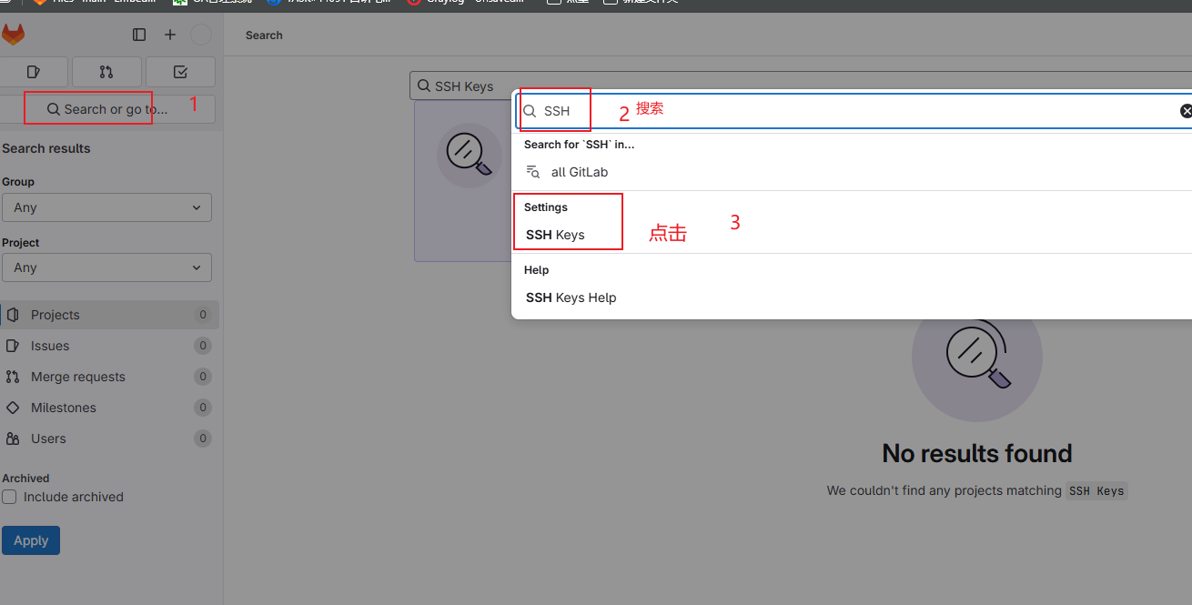This screenshot has height=605, width=1192.
Task: Select Merge requests search scope
Action: [109, 377]
